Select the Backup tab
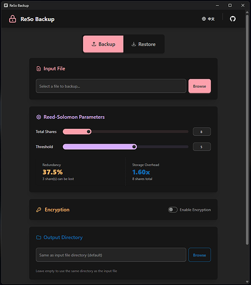Image resolution: width=251 pixels, height=285 pixels. coord(103,44)
